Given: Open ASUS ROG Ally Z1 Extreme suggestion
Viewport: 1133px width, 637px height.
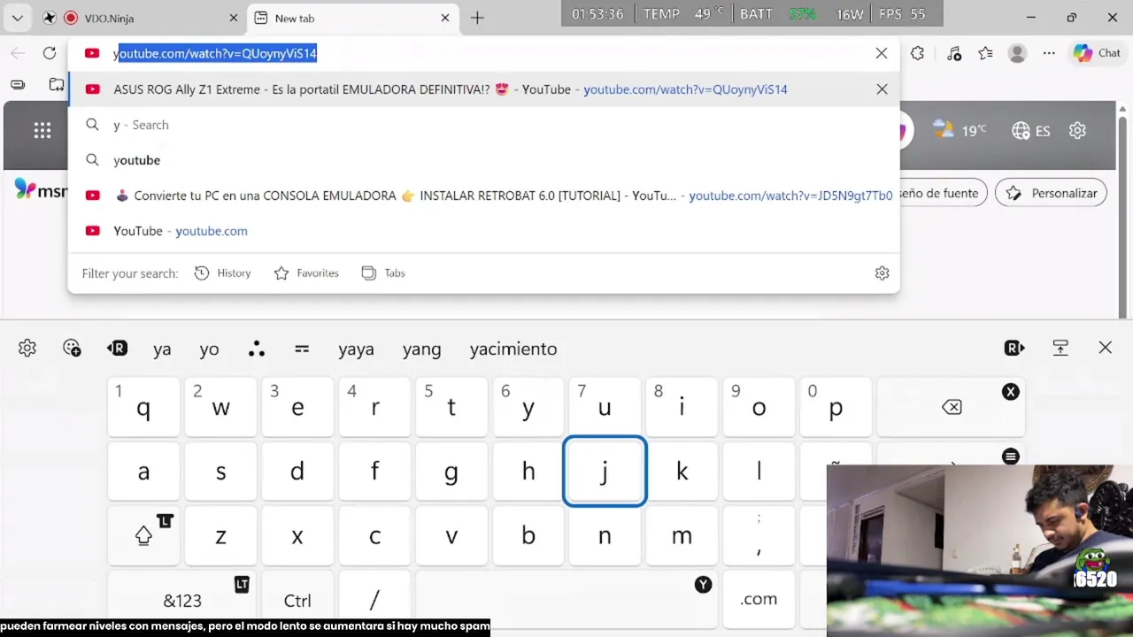Looking at the screenshot, I should (483, 89).
